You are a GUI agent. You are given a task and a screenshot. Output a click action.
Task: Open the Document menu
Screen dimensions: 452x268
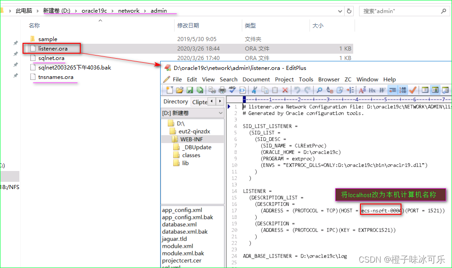click(256, 79)
